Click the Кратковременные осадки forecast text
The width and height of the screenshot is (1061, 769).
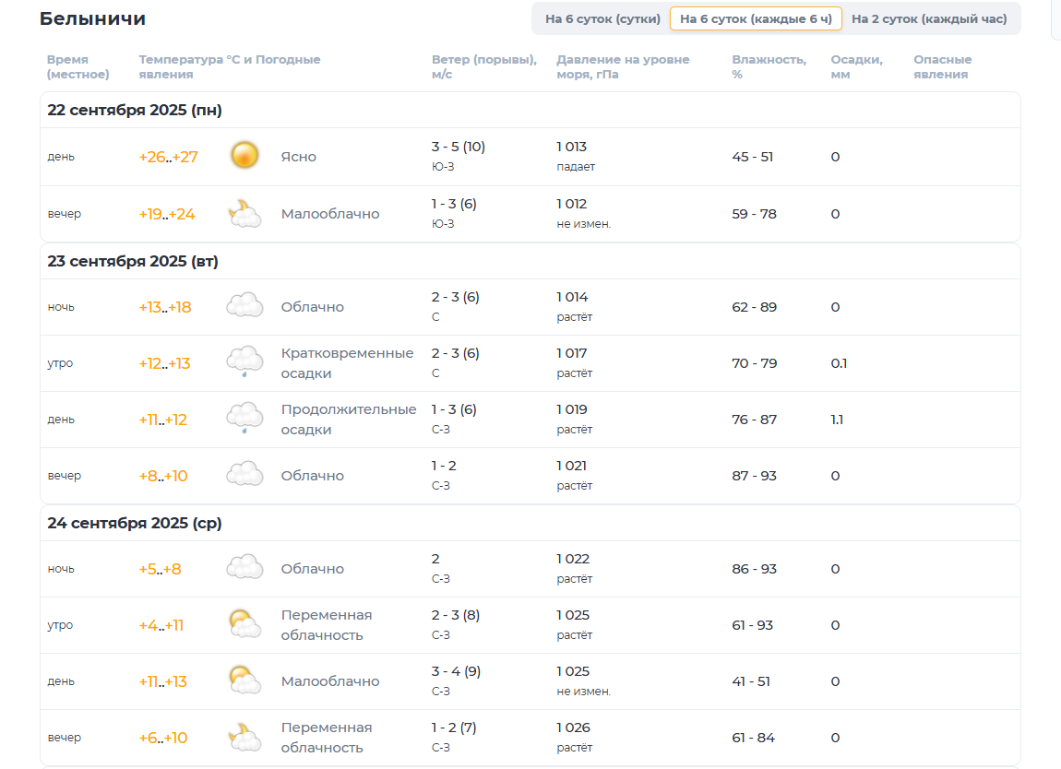click(x=347, y=363)
